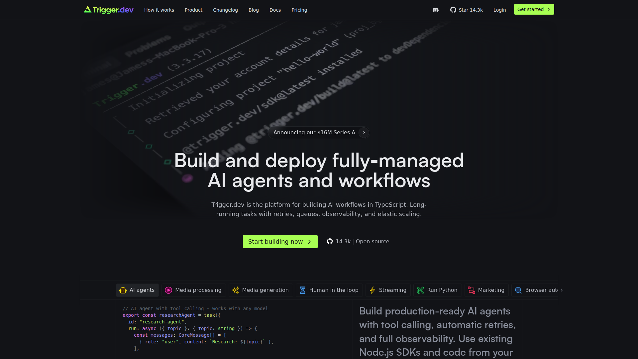This screenshot has width=638, height=359.
Task: Click the Trigger.dev logo
Action: (x=109, y=10)
